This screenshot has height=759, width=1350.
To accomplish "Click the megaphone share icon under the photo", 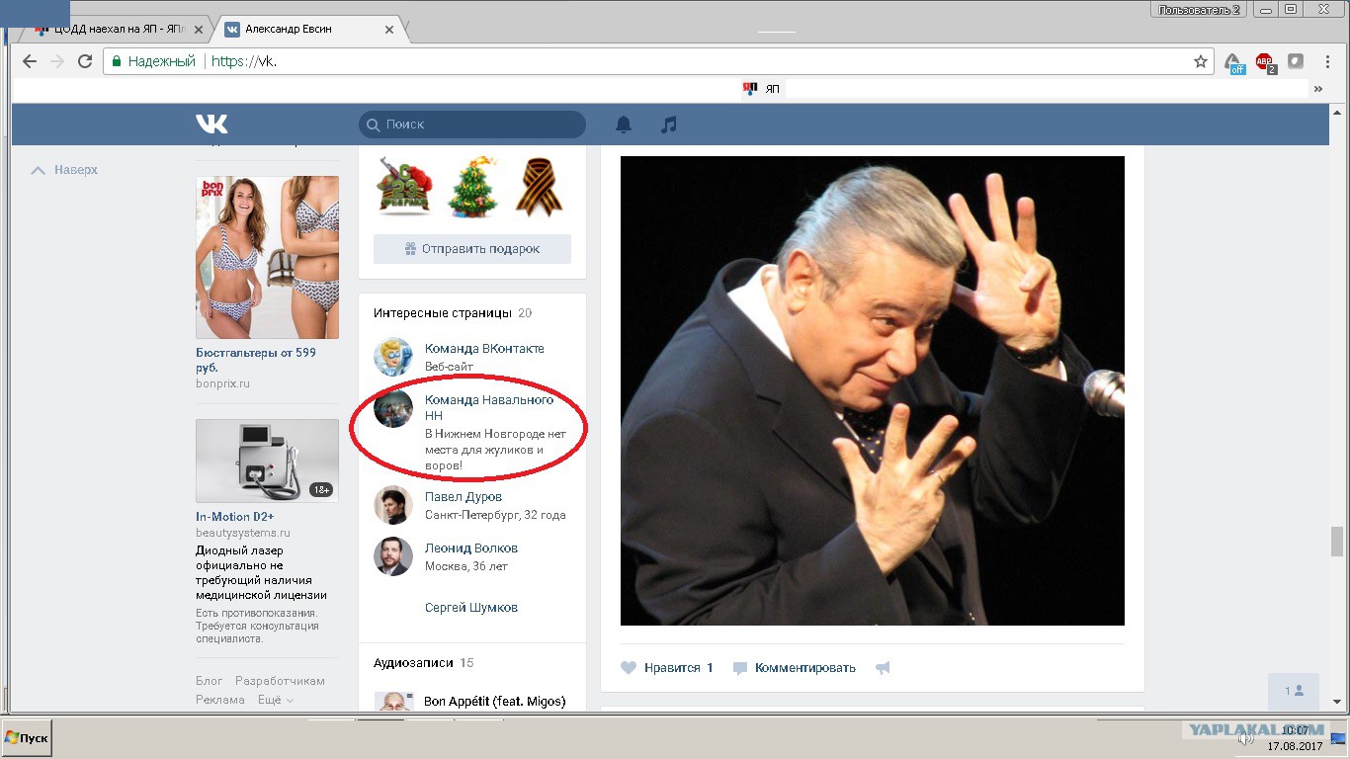I will click(x=883, y=668).
